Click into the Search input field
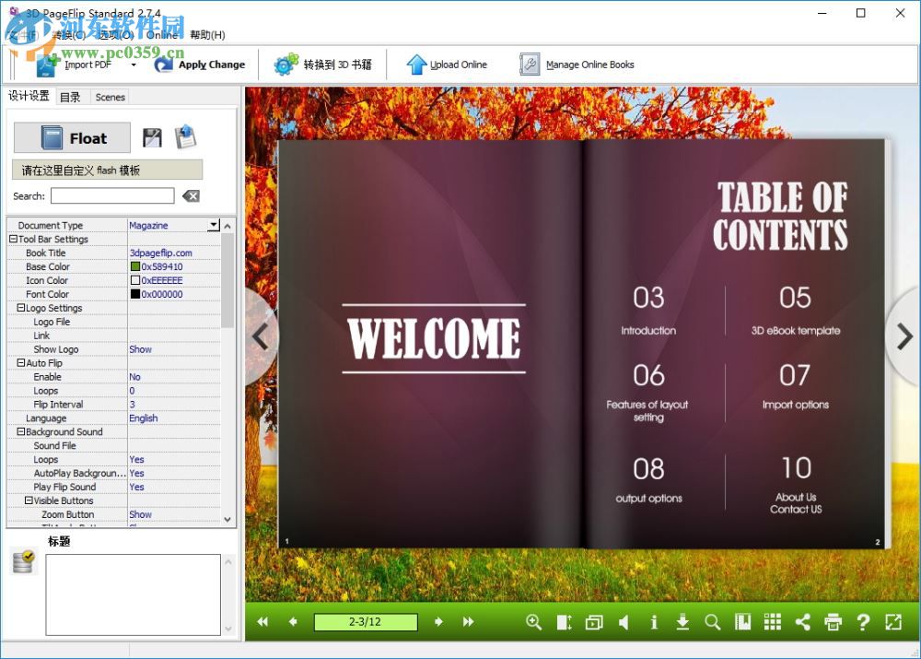Screen dimensions: 921x659 [112, 195]
